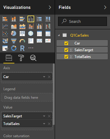
Task: Click the Fields search box
Action: (82, 21)
